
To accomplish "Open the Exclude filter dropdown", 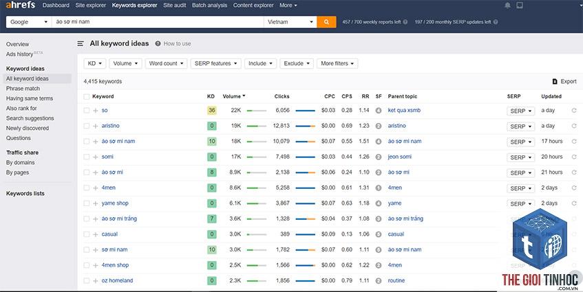I will 297,63.
